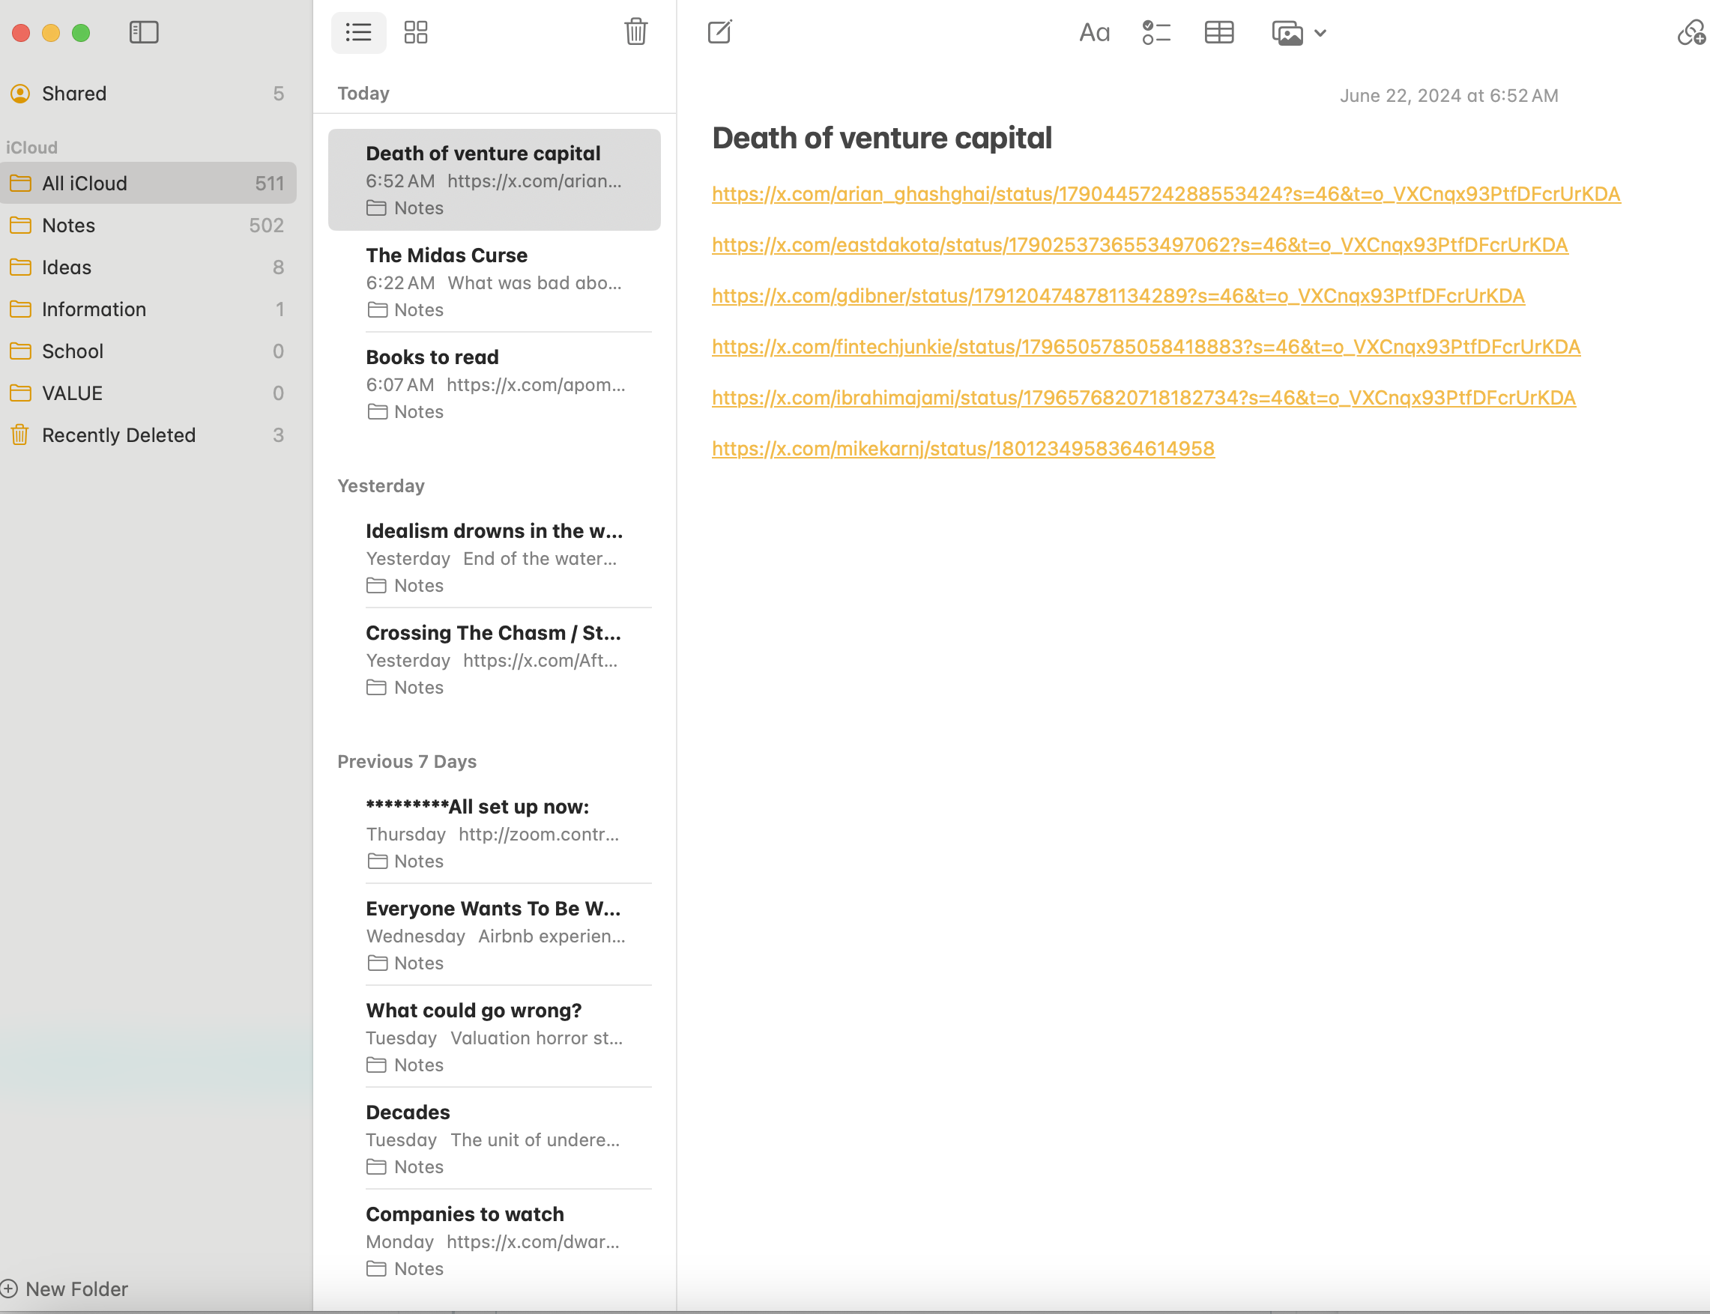Open the Information folder
1710x1314 pixels.
point(94,309)
